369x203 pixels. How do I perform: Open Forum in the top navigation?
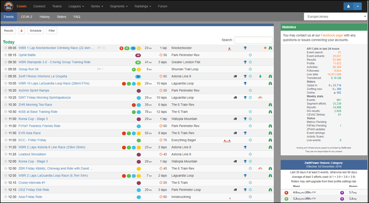(163, 6)
